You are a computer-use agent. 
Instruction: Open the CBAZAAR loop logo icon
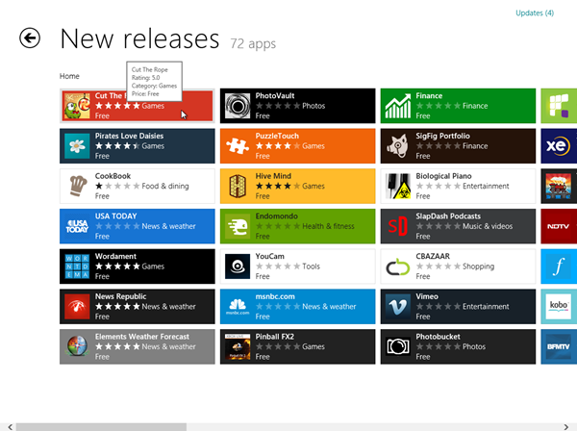coord(398,266)
